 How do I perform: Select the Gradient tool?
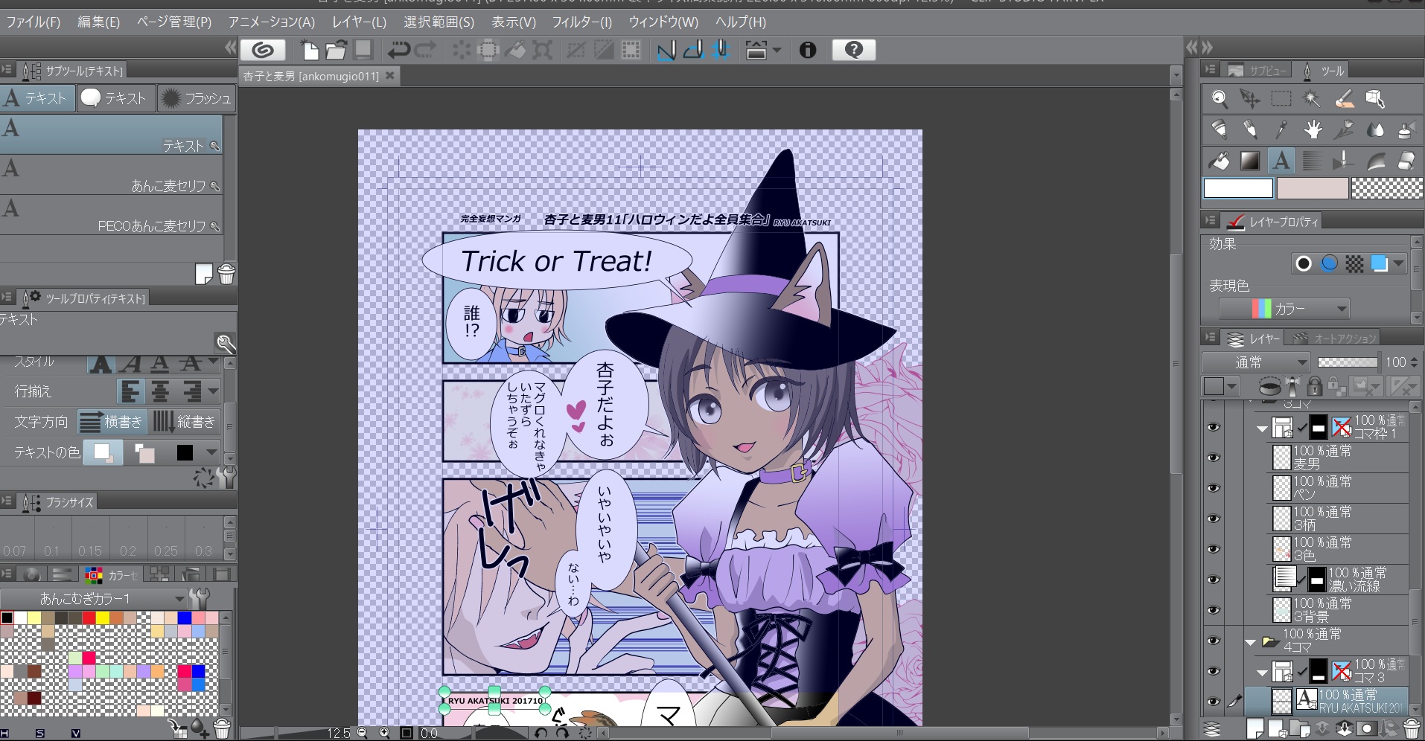point(1250,161)
